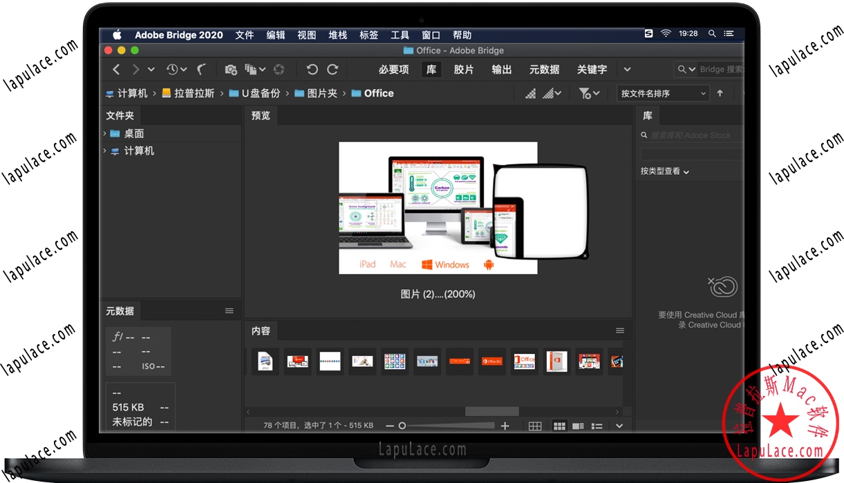Select the first document thumbnail in Content panel
This screenshot has width=844, height=483.
[x=265, y=361]
